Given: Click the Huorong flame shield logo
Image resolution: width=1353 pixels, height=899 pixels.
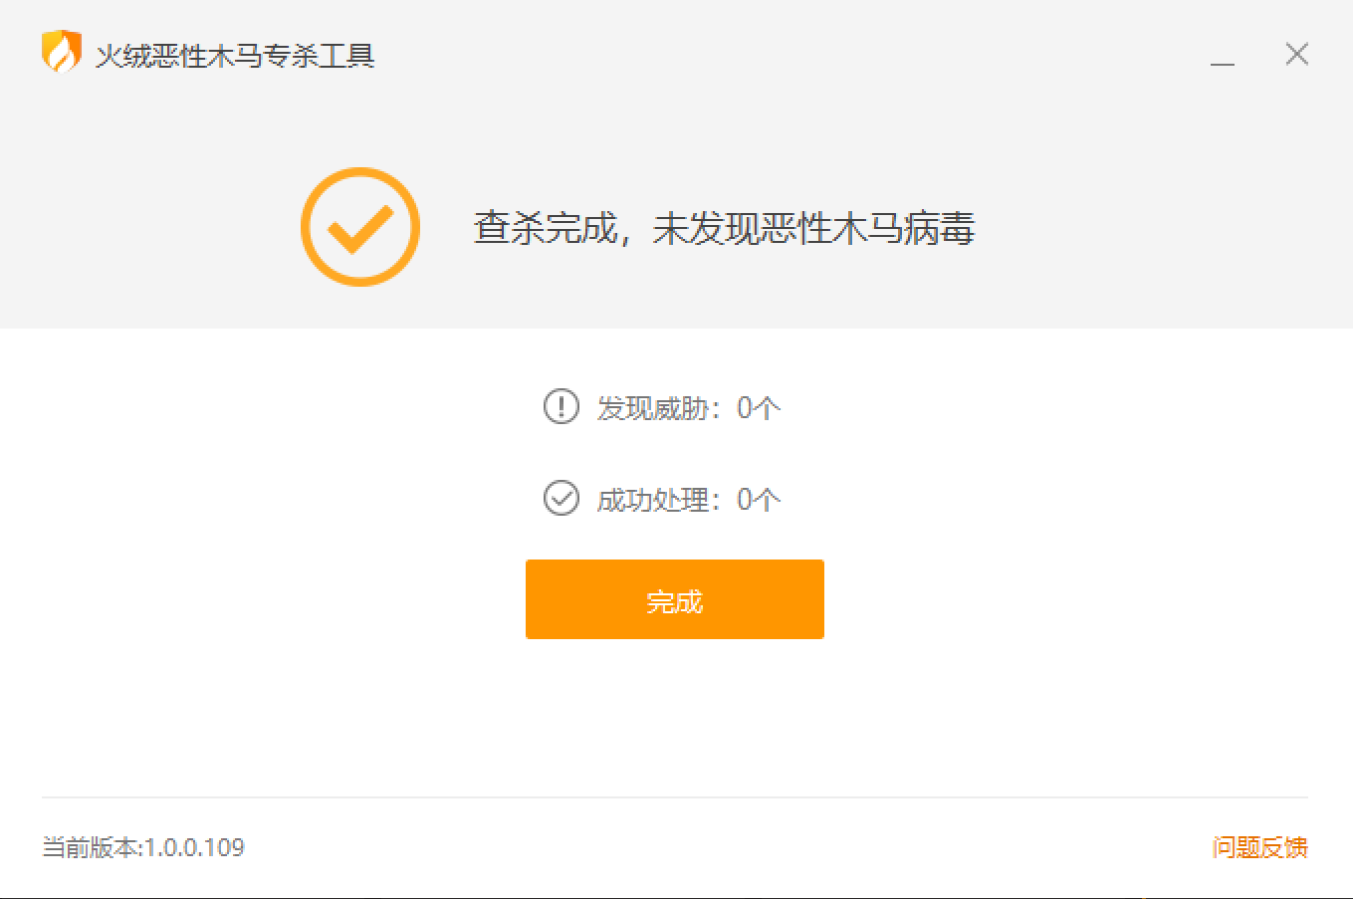Looking at the screenshot, I should click(x=61, y=53).
